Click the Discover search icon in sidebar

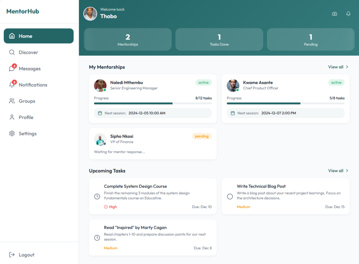pos(12,52)
